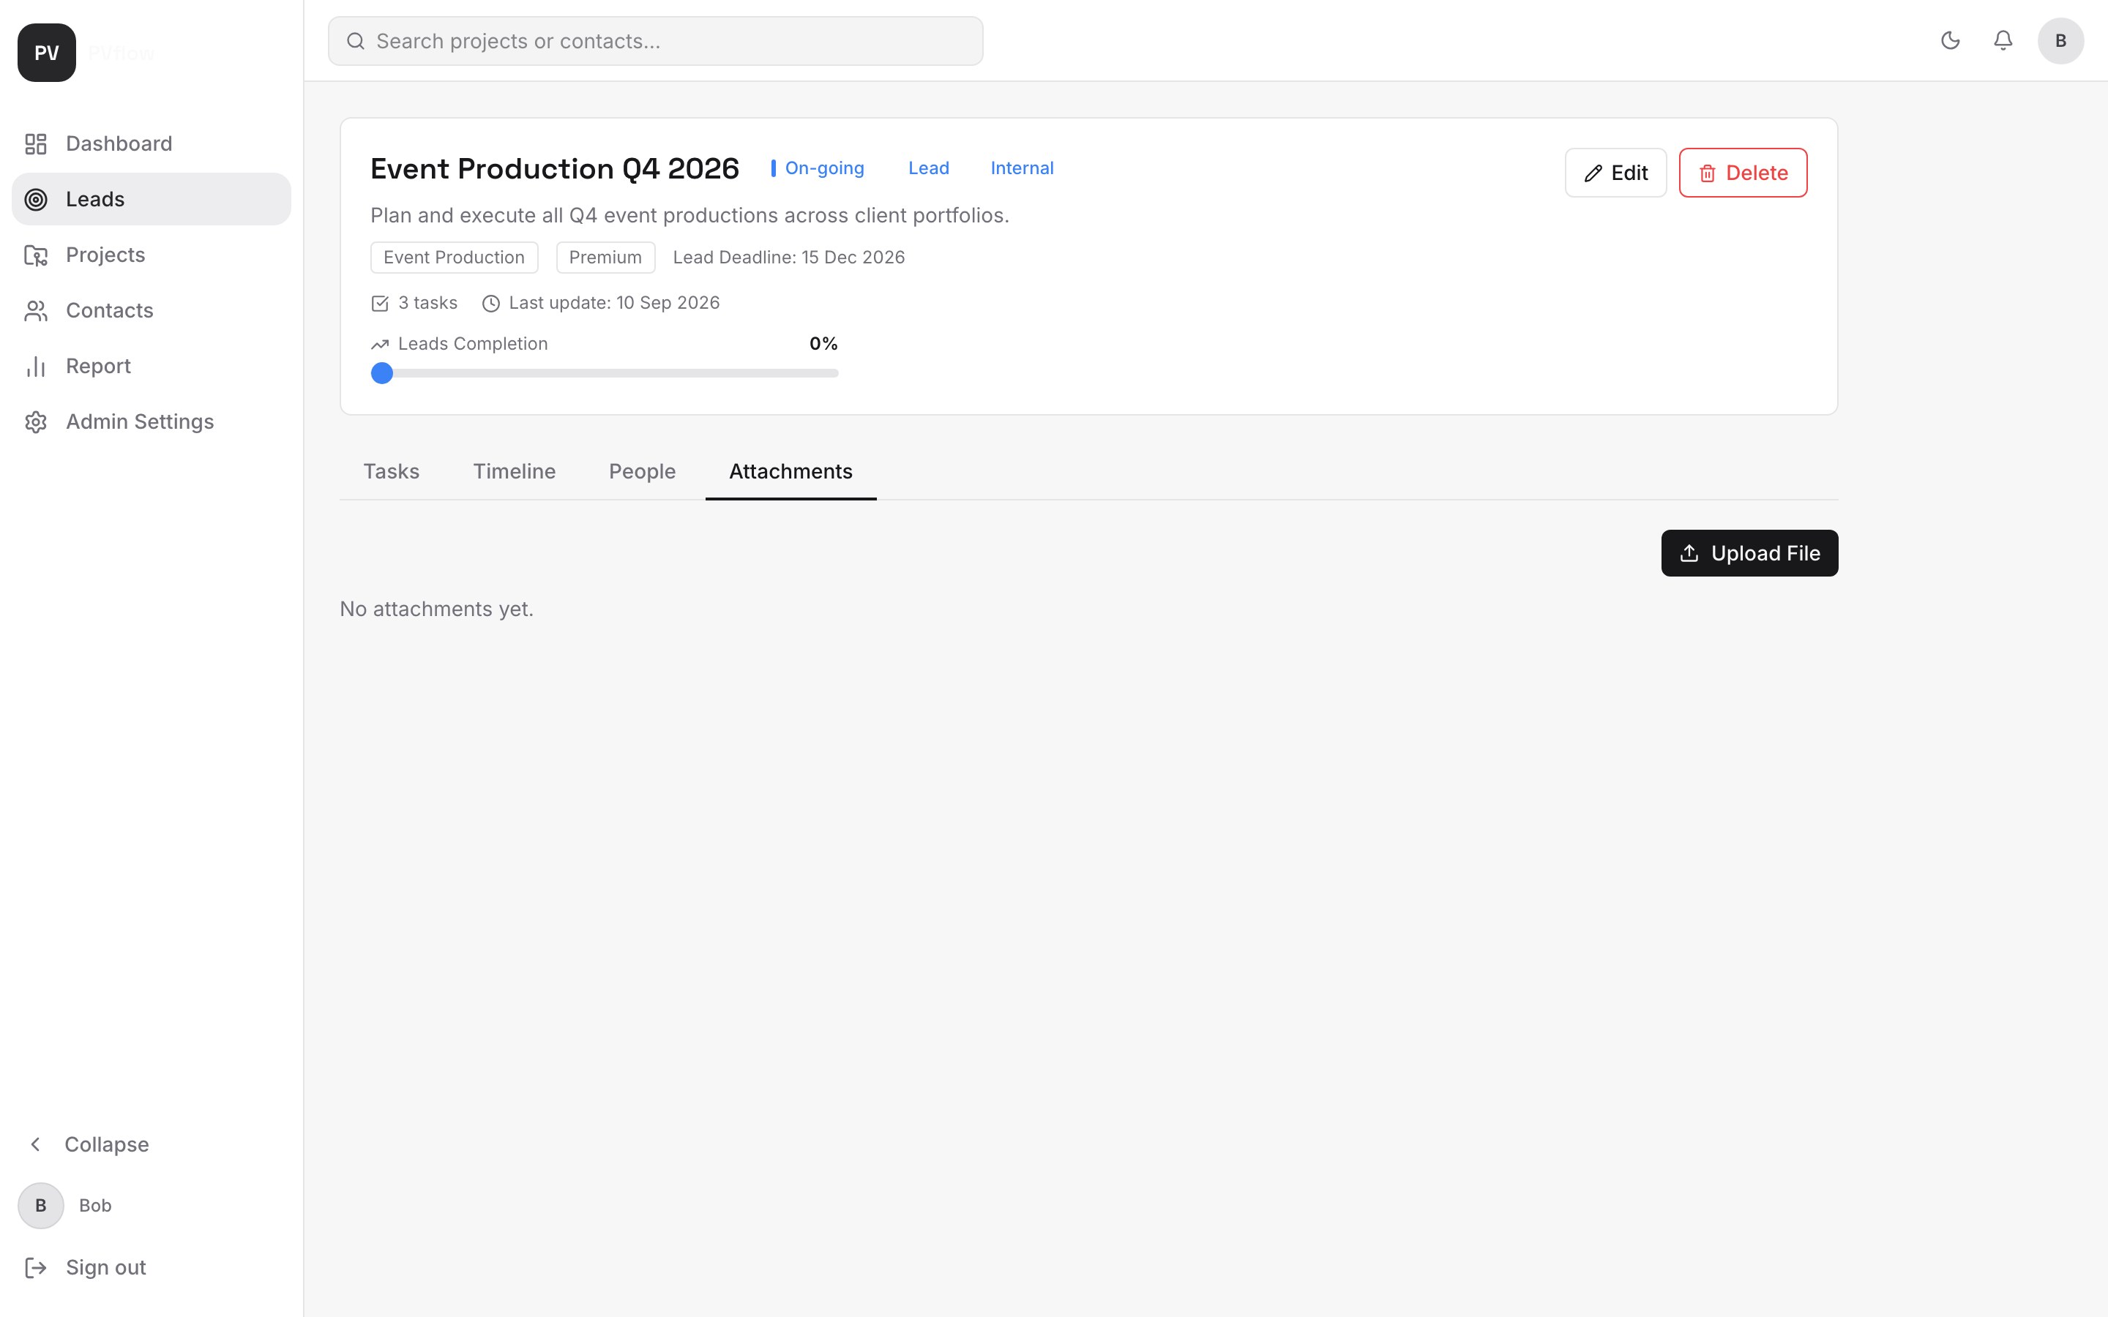
Task: Click the 3 tasks checkbox icon
Action: (x=380, y=304)
